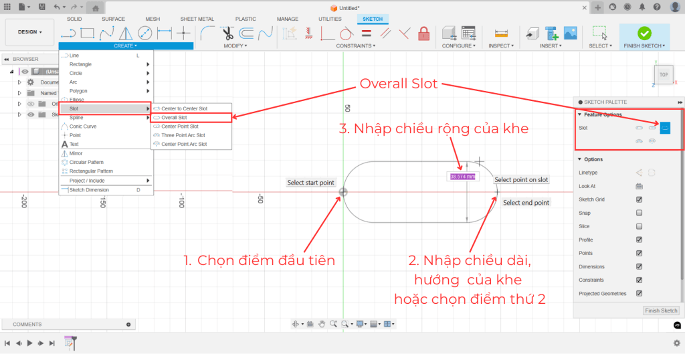This screenshot has width=685, height=354.
Task: Switch to the SHEET METAL tab
Action: pos(197,19)
